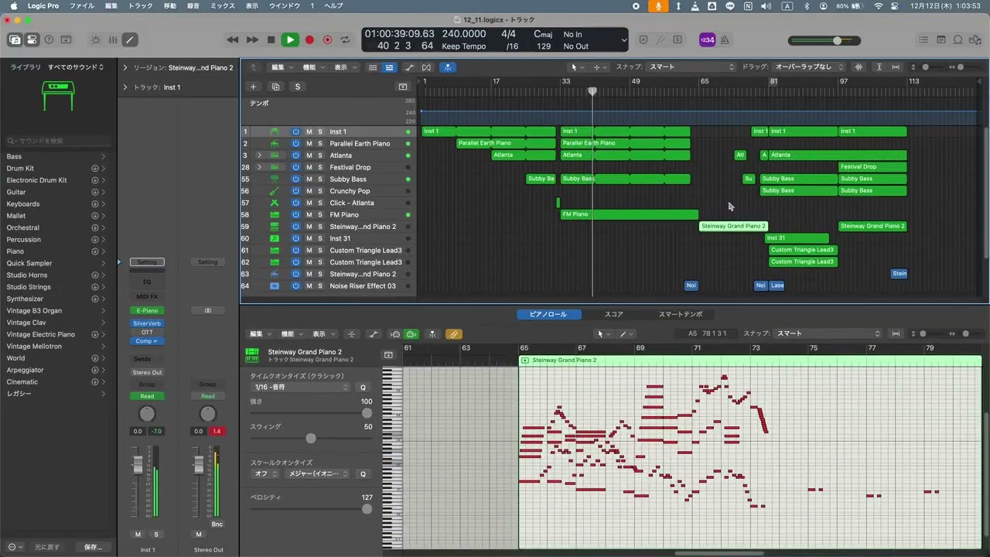The image size is (990, 557).
Task: Solo the Noise Riser Effect 03 track
Action: tap(320, 285)
